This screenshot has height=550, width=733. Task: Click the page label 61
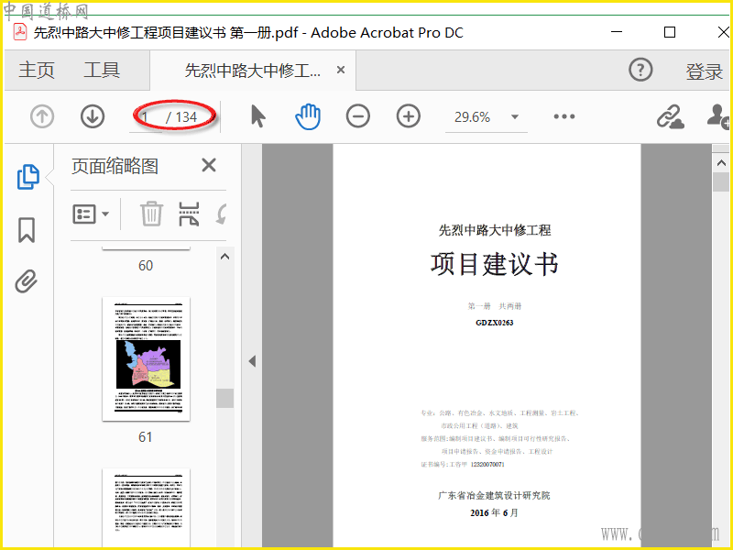click(x=146, y=437)
